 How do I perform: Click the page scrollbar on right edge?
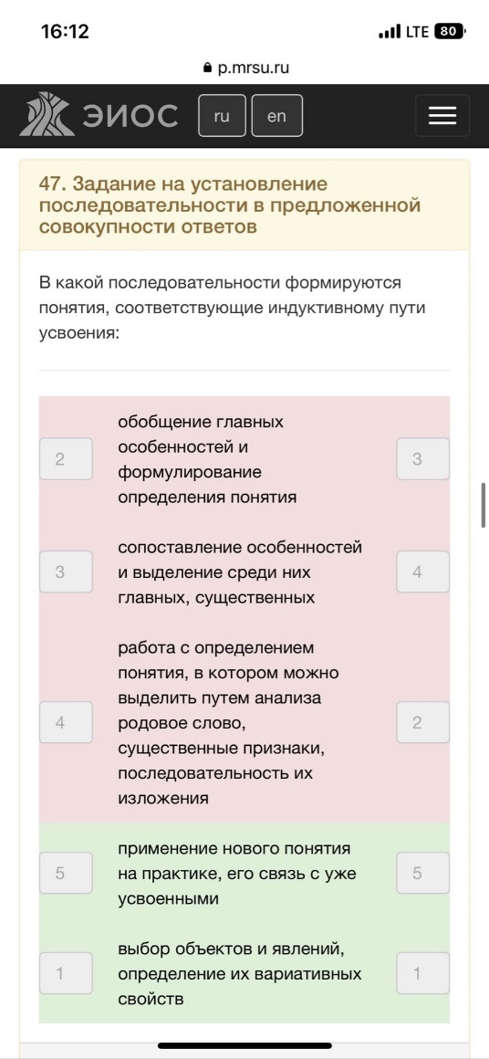(x=484, y=505)
